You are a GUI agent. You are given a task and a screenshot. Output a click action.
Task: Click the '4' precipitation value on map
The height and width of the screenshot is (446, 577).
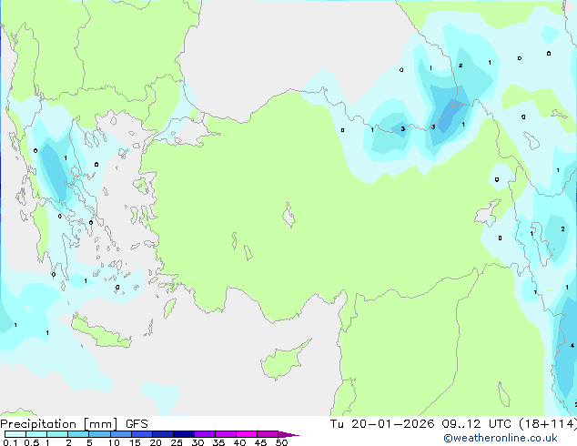point(572,345)
